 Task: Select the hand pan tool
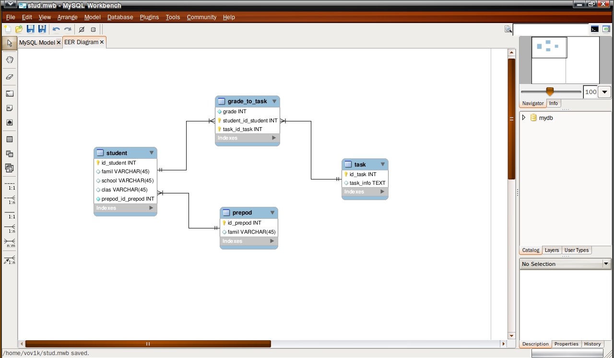10,60
